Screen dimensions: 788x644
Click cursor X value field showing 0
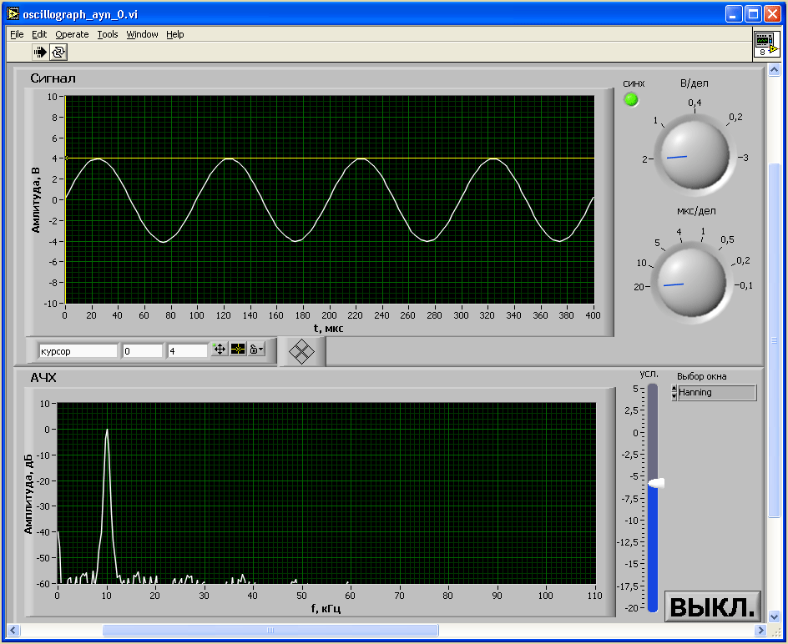click(143, 351)
